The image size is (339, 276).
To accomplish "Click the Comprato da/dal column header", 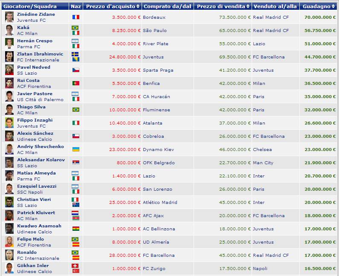I will (167, 6).
